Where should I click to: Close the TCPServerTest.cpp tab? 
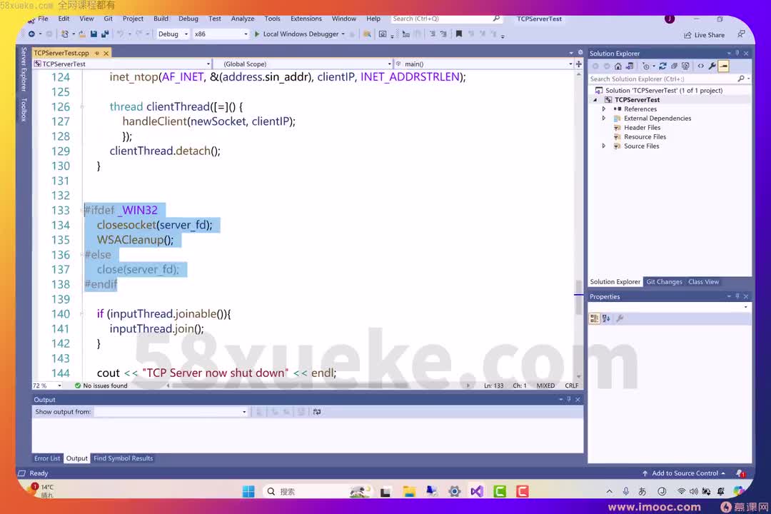point(106,53)
